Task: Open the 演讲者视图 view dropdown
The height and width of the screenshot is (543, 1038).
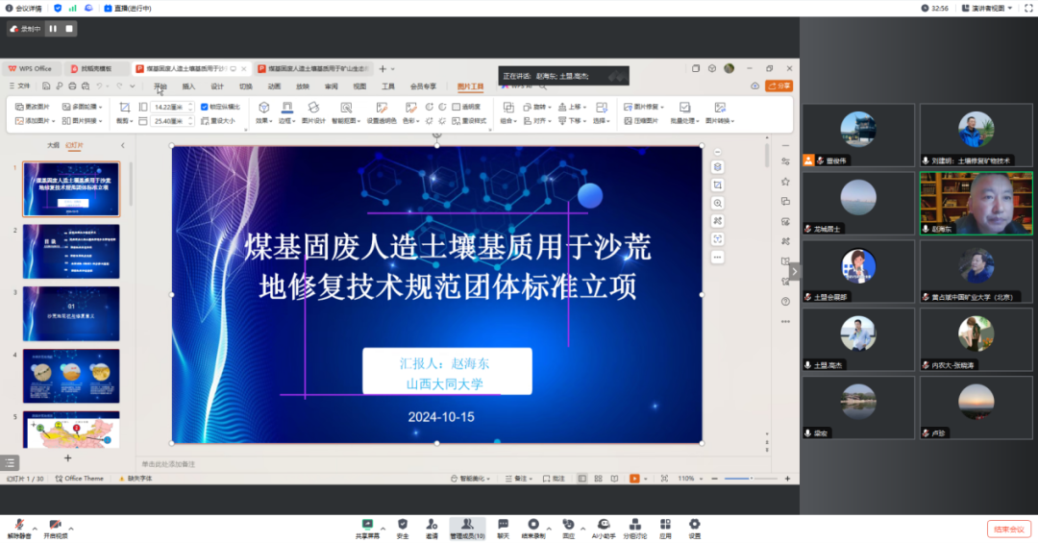Action: click(987, 8)
